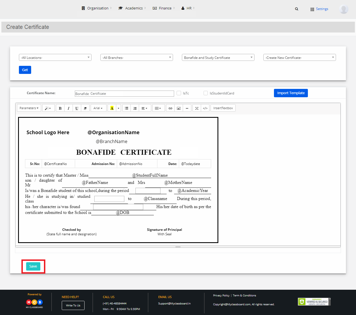Toggle bold formatting
Screen dimensions: 356x315
click(60, 108)
